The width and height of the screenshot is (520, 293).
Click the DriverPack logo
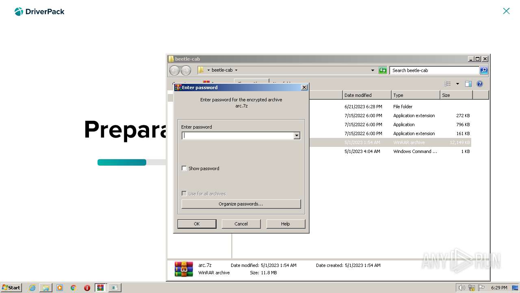click(x=39, y=11)
